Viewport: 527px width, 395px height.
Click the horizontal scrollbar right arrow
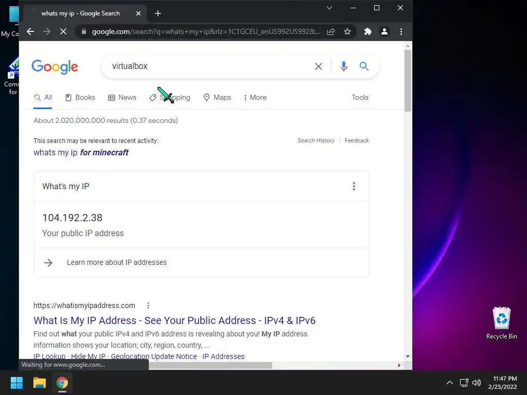[x=399, y=366]
